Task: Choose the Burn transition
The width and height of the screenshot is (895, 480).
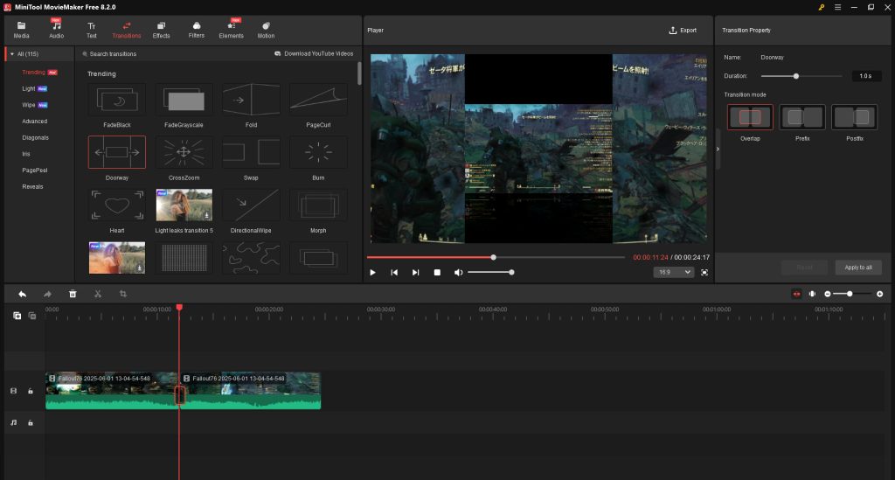Action: pos(318,152)
